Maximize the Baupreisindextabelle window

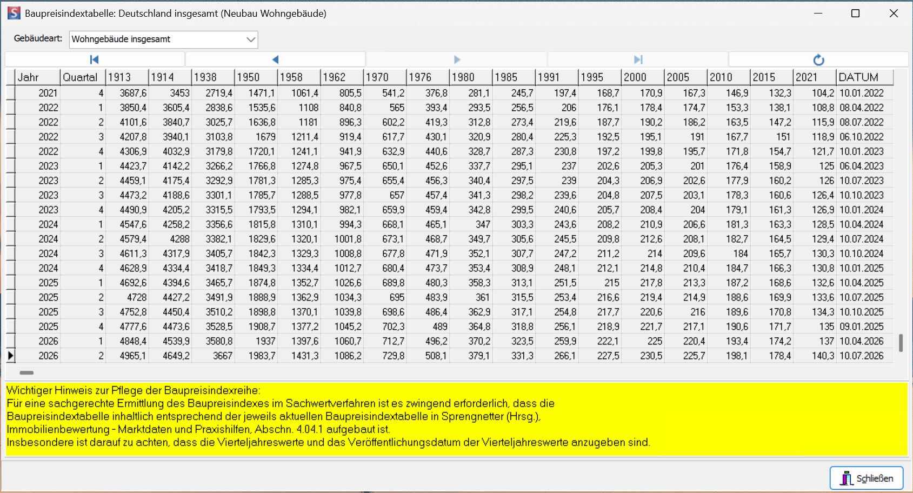click(855, 13)
